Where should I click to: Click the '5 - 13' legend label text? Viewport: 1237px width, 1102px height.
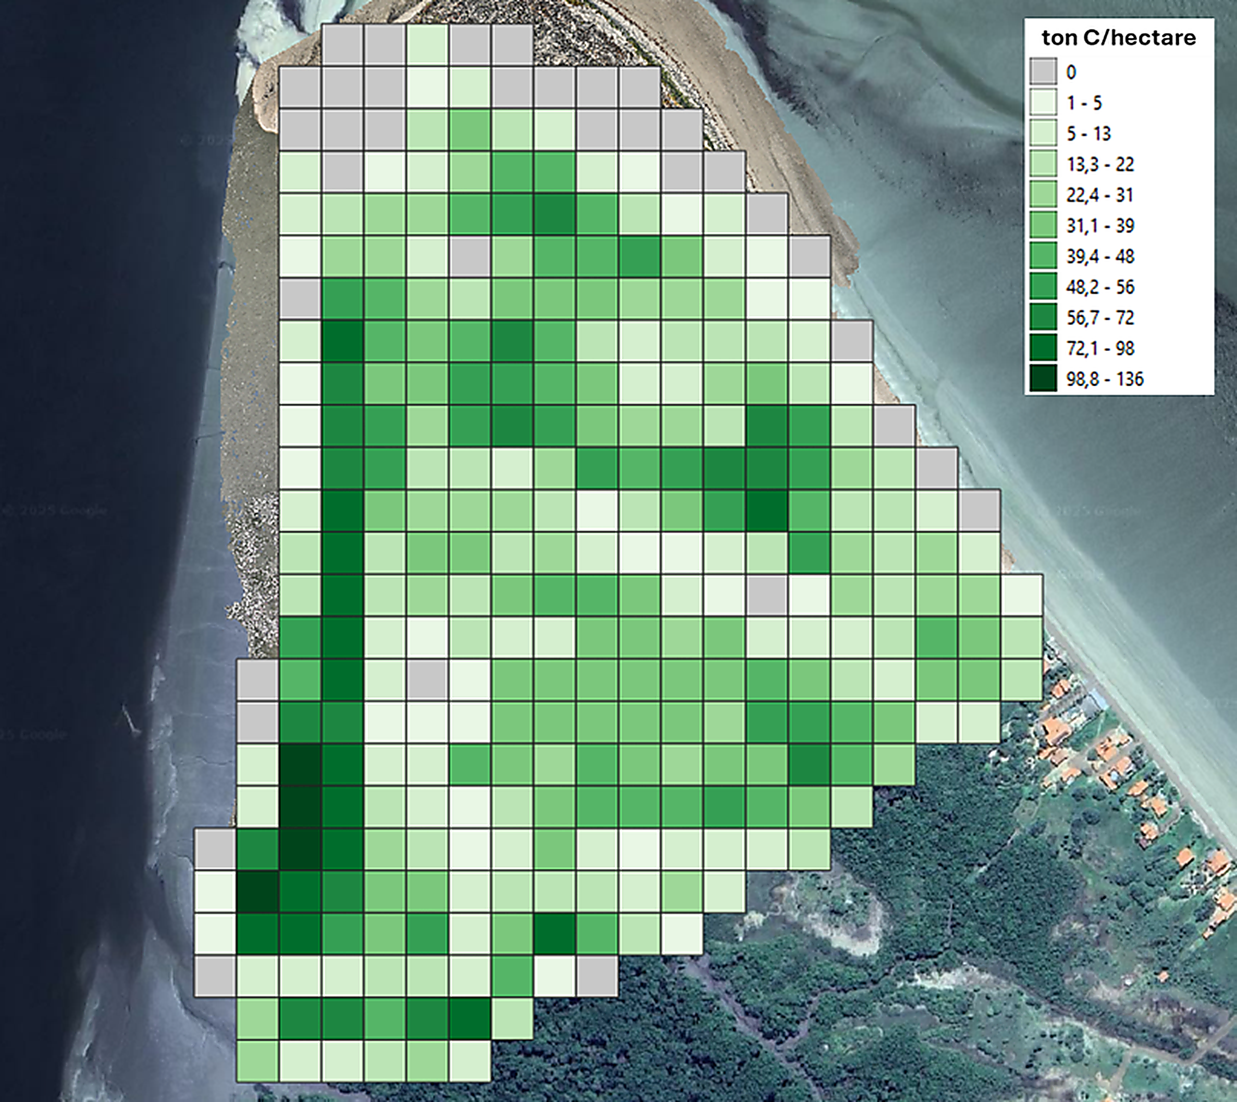1088,134
